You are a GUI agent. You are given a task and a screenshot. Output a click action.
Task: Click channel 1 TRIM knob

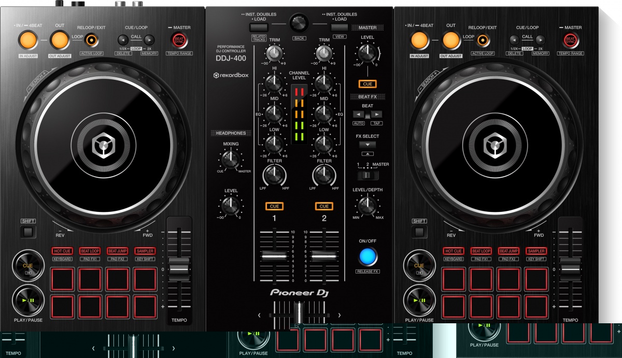coord(274,53)
